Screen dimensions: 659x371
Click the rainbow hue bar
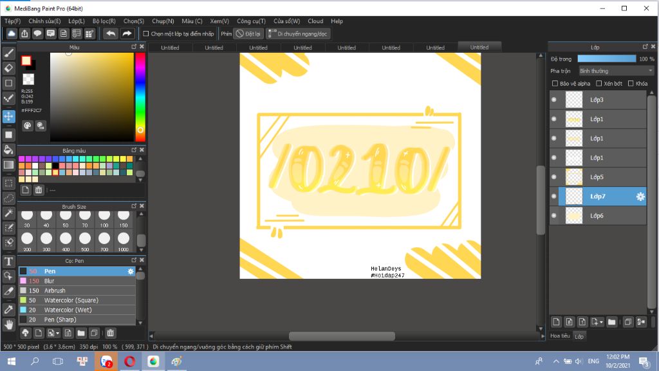140,97
